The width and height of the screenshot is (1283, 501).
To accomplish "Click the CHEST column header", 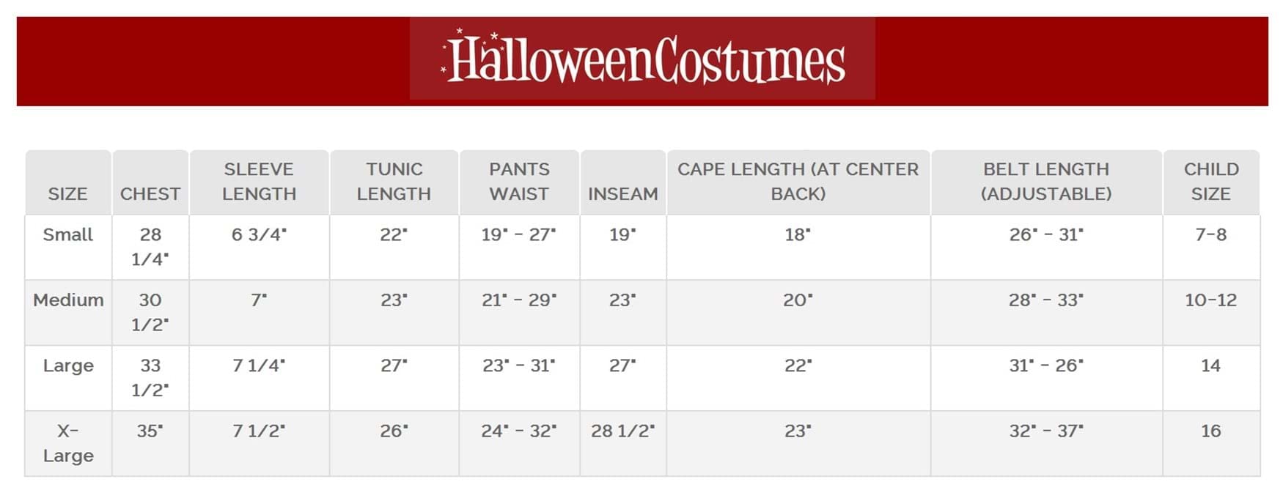I will 150,193.
